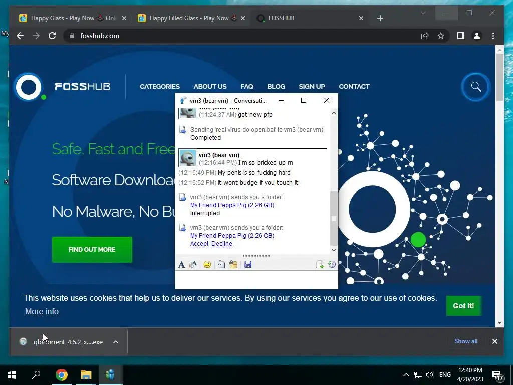Reload the fosshub.com page
Image resolution: width=513 pixels, height=385 pixels.
click(52, 36)
